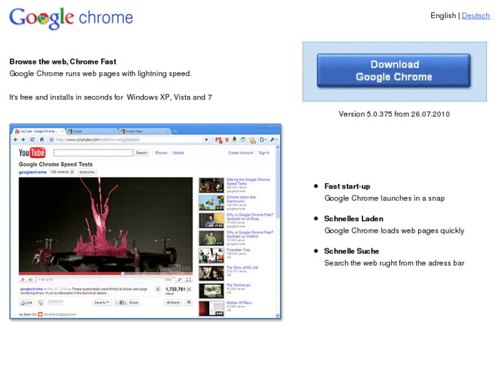
Task: Click the Embed button
Action: click(x=173, y=303)
